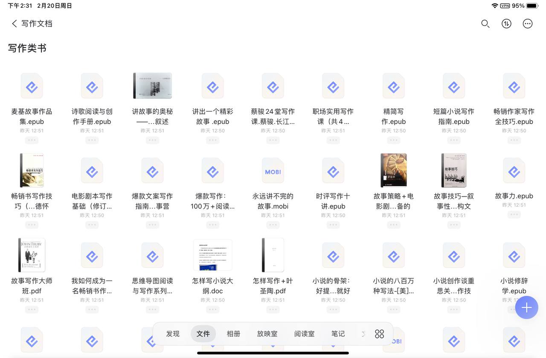Open the 阅读室 tab
The width and height of the screenshot is (546, 358).
(304, 334)
